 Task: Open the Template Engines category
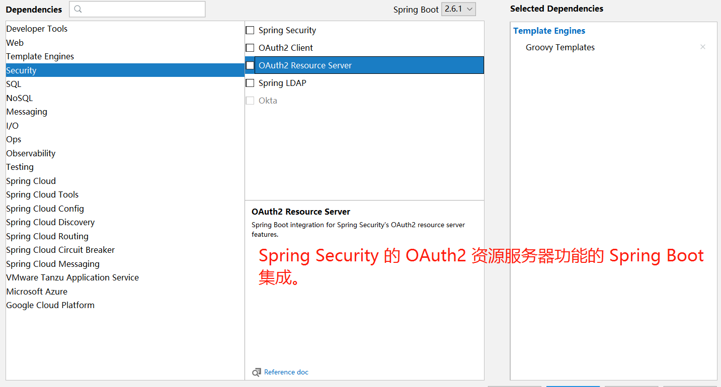[x=40, y=56]
